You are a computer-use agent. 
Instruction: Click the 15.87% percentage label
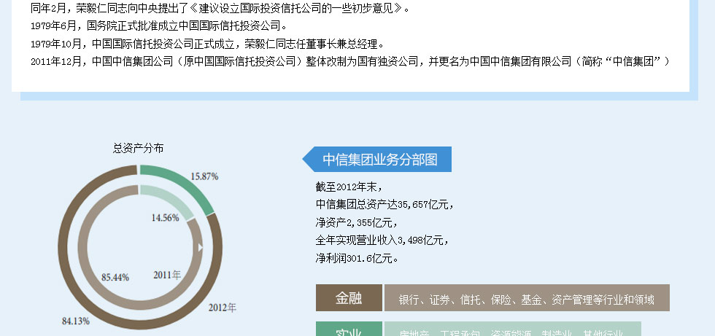(204, 176)
